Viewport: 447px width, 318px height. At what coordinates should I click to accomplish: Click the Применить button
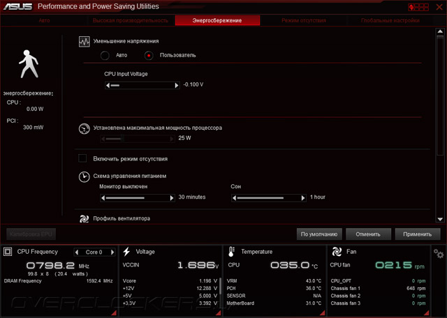418,234
